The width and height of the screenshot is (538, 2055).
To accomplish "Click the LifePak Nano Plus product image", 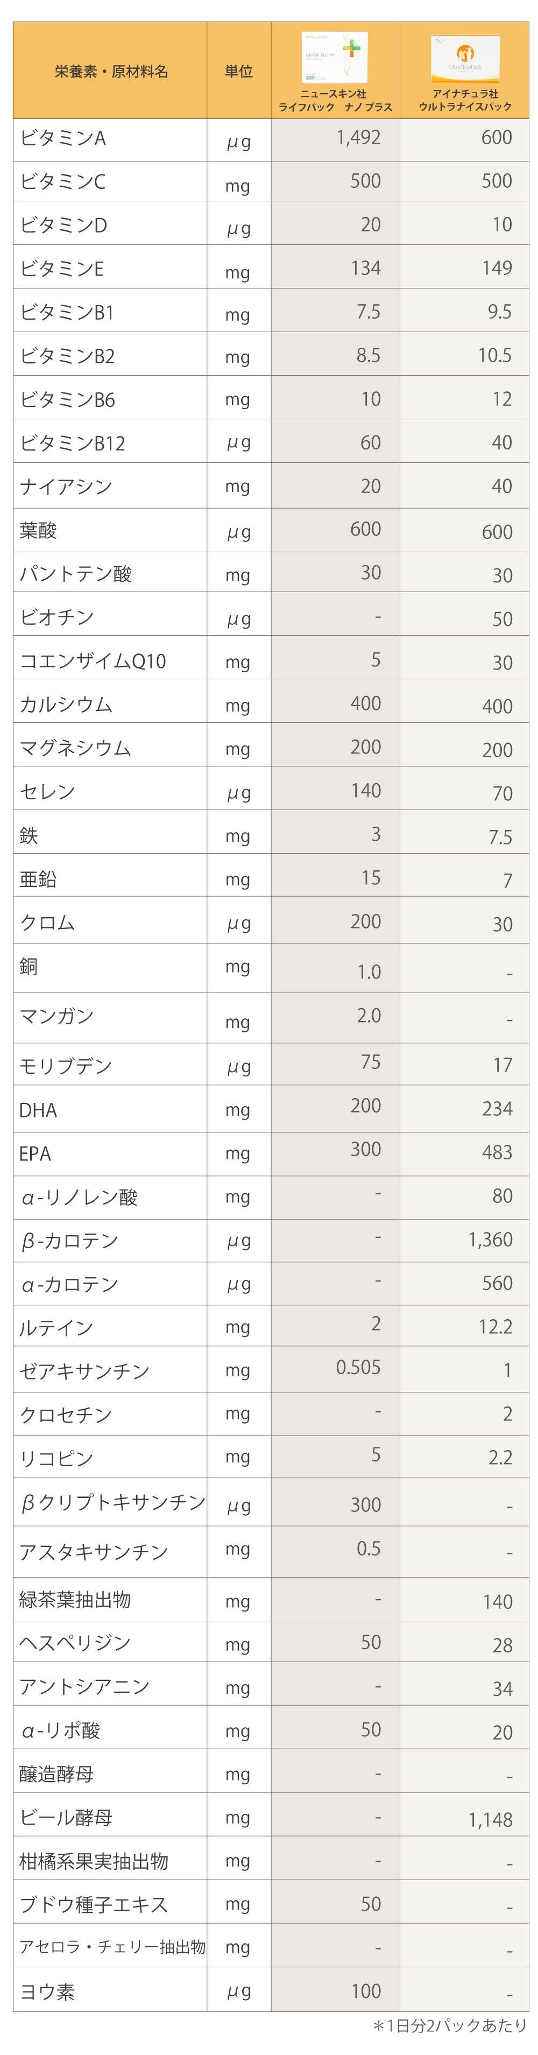I will click(335, 57).
